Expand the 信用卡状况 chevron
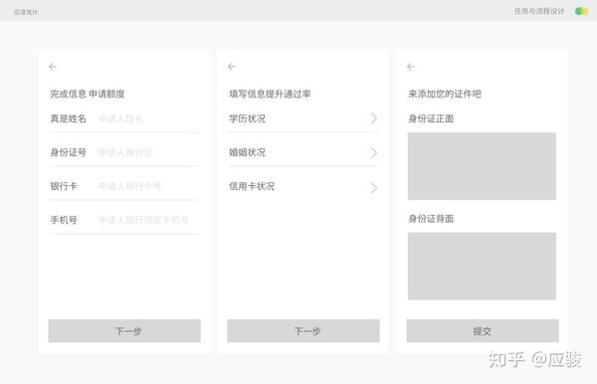This screenshot has height=384, width=597. 373,188
